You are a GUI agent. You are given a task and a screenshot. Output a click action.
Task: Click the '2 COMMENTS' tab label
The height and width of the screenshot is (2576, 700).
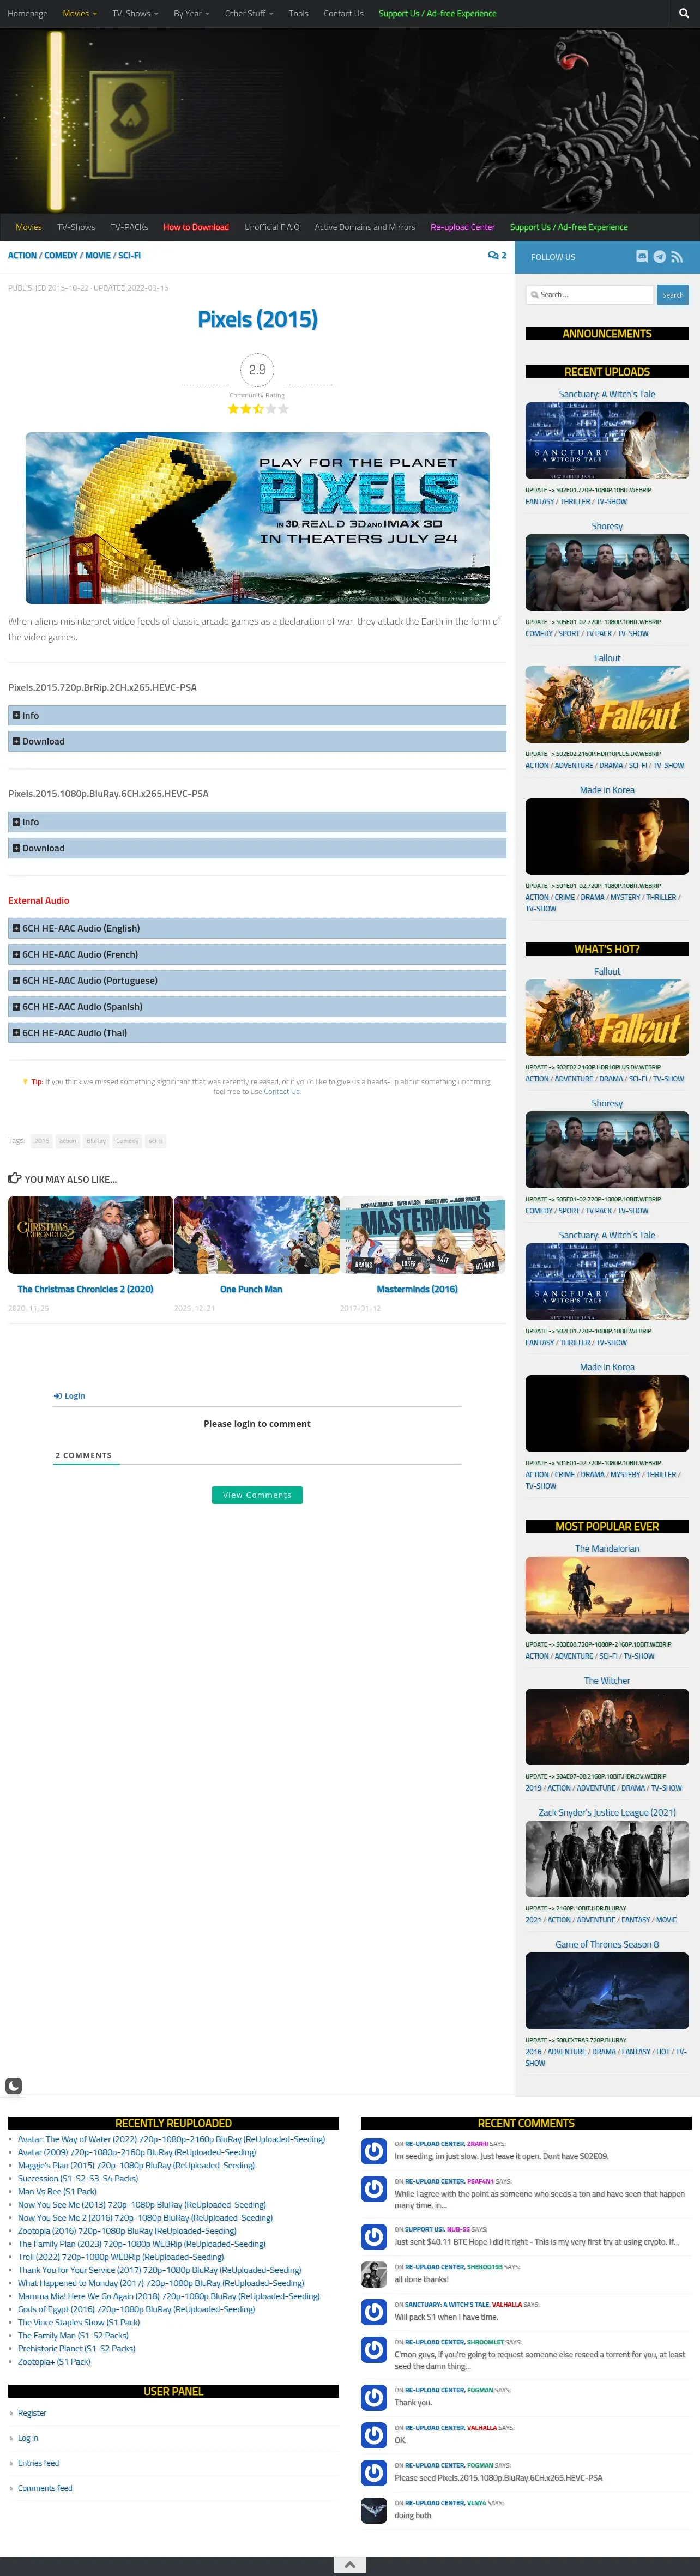[x=84, y=1456]
